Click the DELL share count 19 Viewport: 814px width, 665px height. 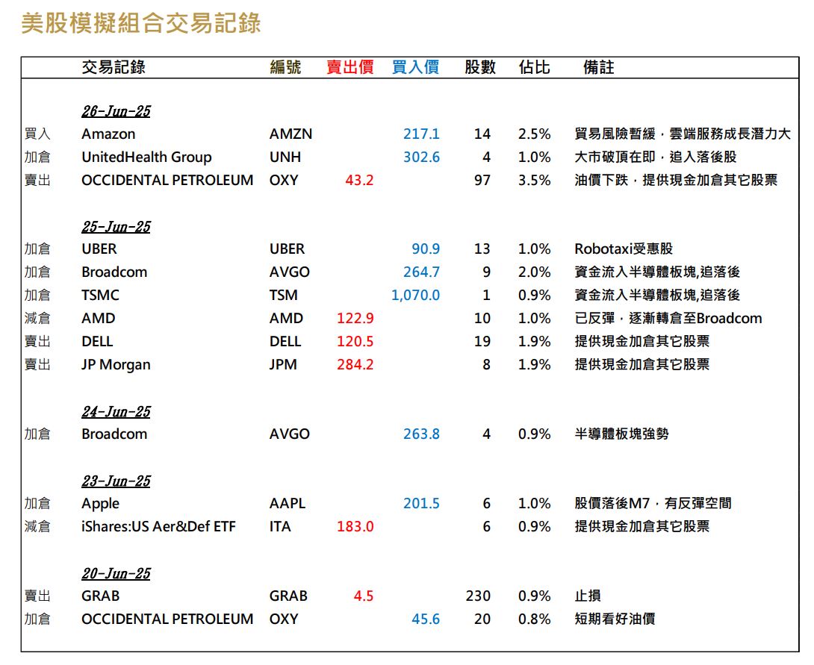pyautogui.click(x=482, y=341)
